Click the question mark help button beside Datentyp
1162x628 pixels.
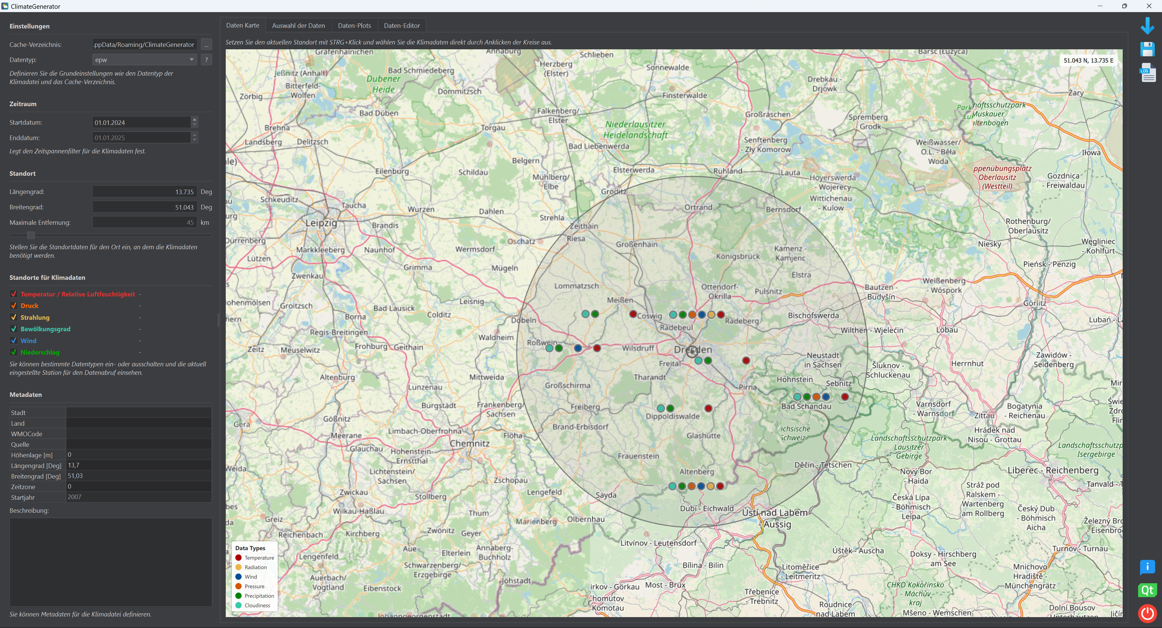point(206,60)
